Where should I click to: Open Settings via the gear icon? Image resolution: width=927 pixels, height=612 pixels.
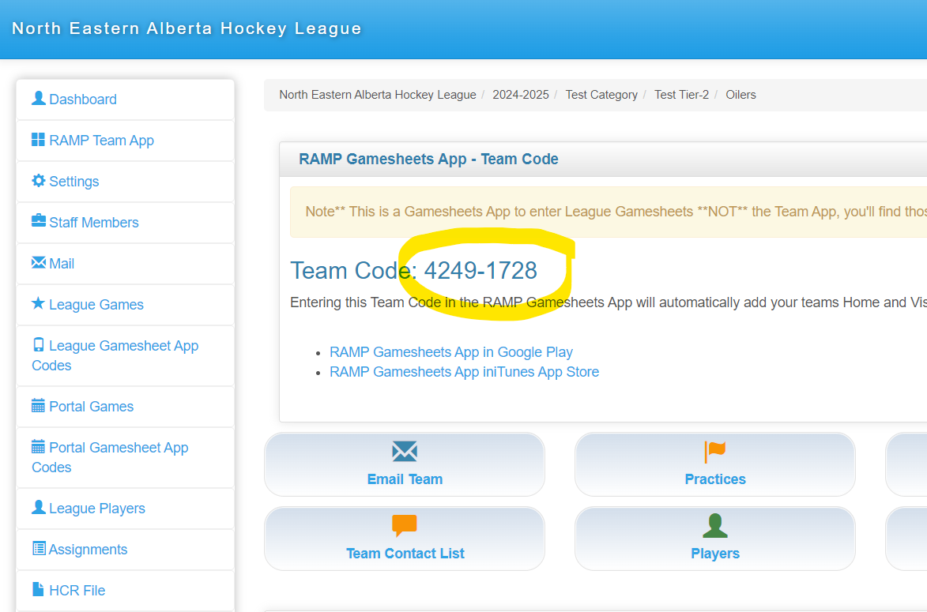[40, 181]
